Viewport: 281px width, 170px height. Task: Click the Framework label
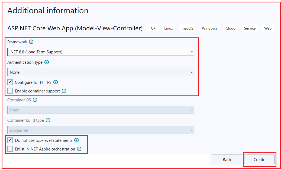pos(17,42)
